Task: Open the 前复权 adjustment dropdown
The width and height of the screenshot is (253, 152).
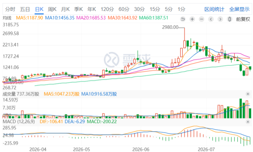Action: (x=243, y=19)
